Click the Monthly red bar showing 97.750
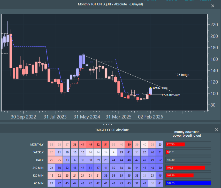Viewport: 221px width, 188px height. [176, 144]
